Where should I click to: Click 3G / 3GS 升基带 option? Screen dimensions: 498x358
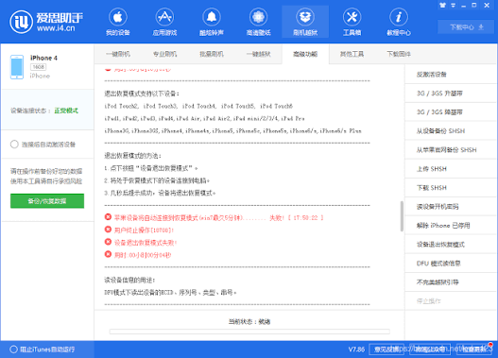[451, 94]
